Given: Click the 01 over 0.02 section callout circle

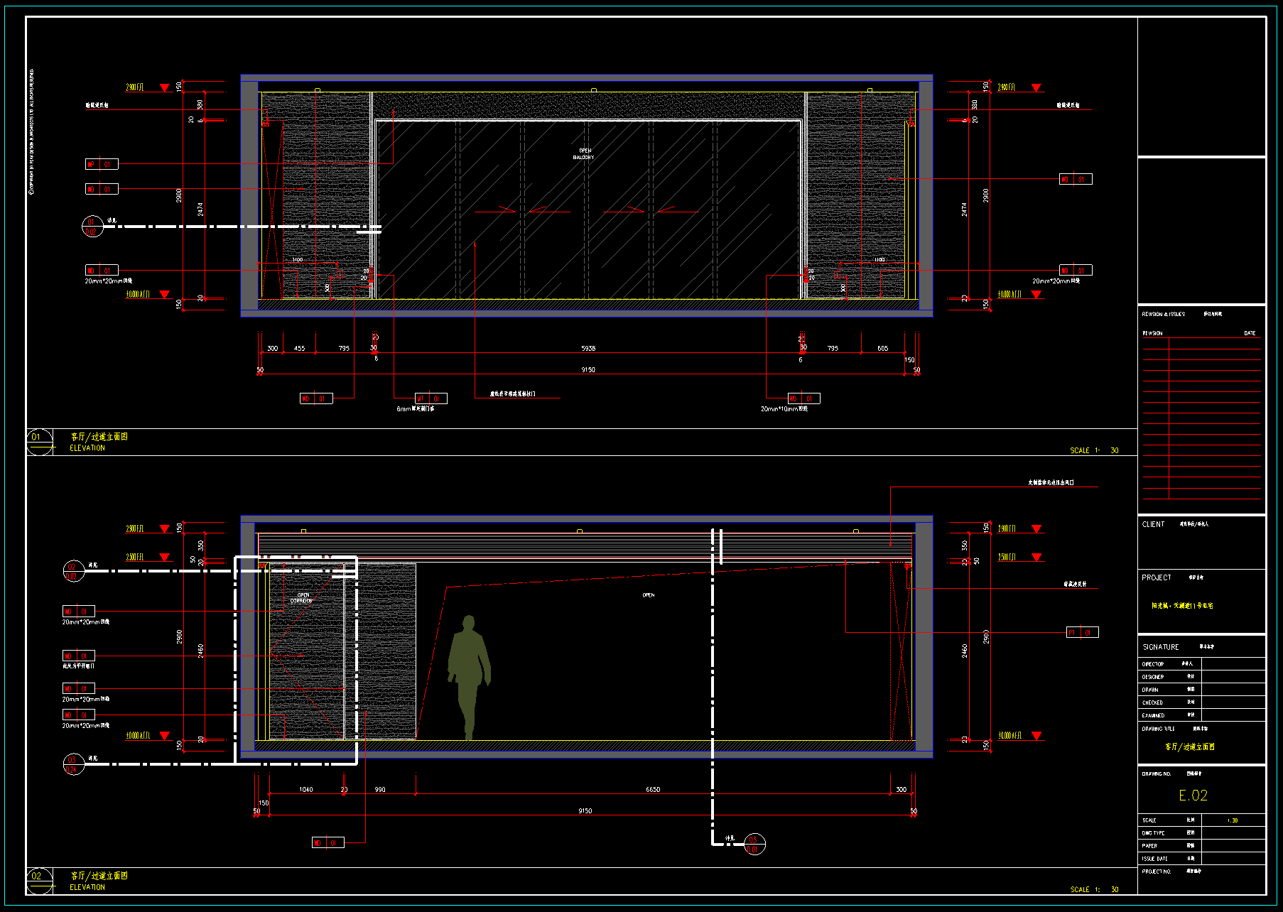Looking at the screenshot, I should tap(92, 227).
